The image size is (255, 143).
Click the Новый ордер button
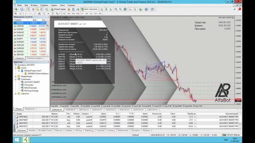pos(58,9)
